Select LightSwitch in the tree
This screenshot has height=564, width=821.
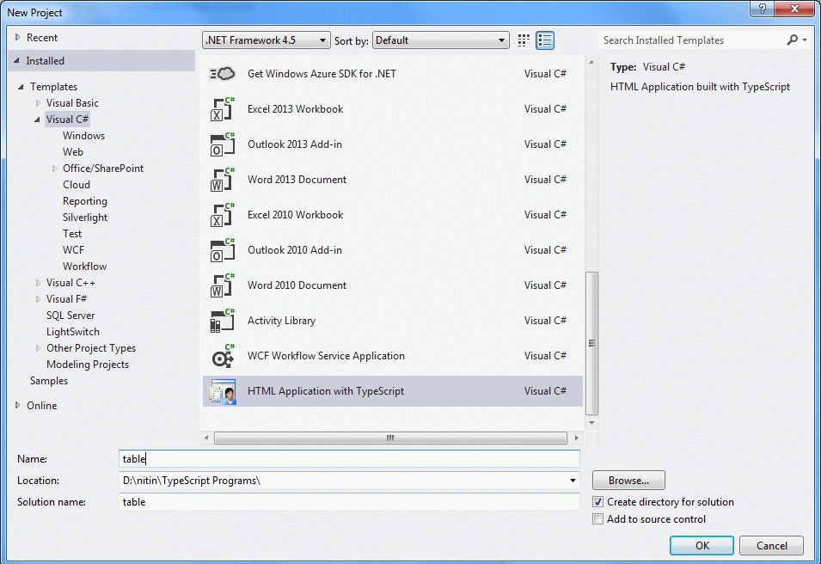pos(73,332)
